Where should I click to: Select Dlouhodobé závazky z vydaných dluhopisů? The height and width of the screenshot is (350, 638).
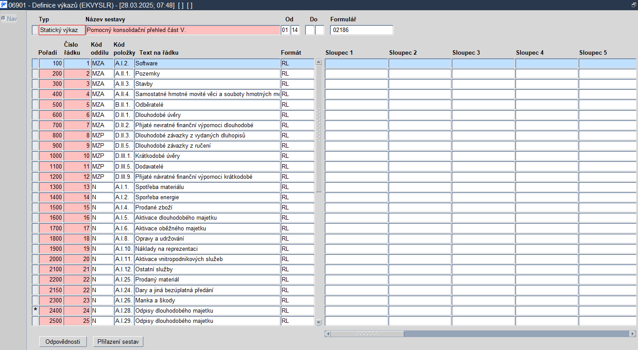click(x=207, y=135)
